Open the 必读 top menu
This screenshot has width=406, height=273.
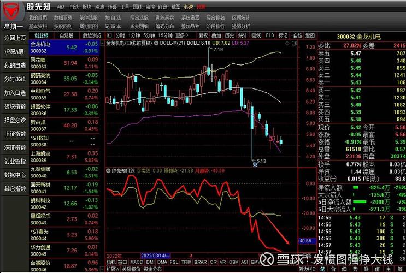(x=189, y=7)
